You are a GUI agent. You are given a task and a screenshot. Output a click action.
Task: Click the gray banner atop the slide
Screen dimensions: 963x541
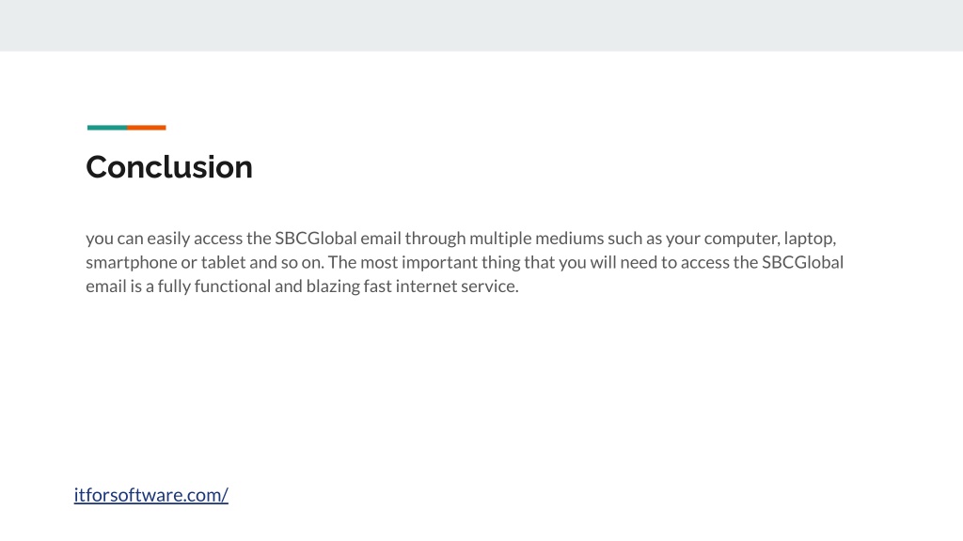point(481,25)
